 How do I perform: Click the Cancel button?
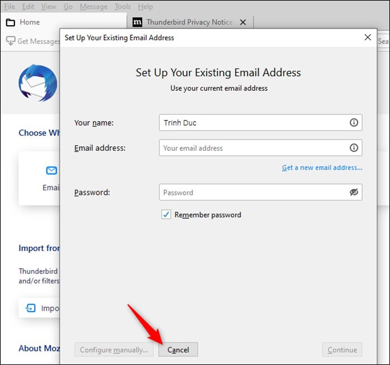point(178,349)
